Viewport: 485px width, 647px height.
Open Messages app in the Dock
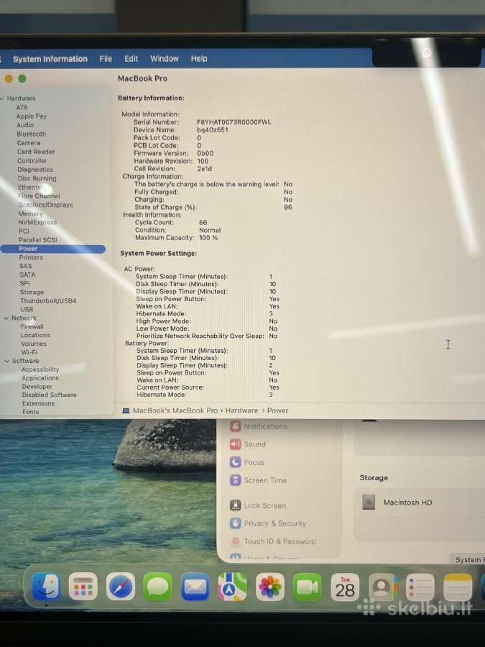click(157, 587)
